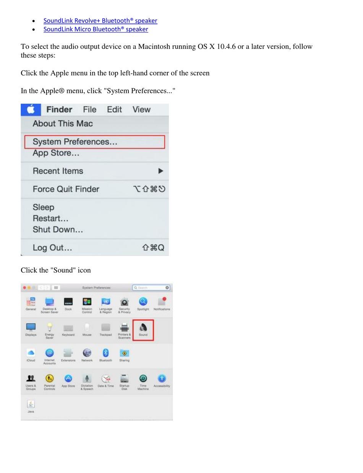
Task: Open the Edit menu
Action: [x=114, y=110]
